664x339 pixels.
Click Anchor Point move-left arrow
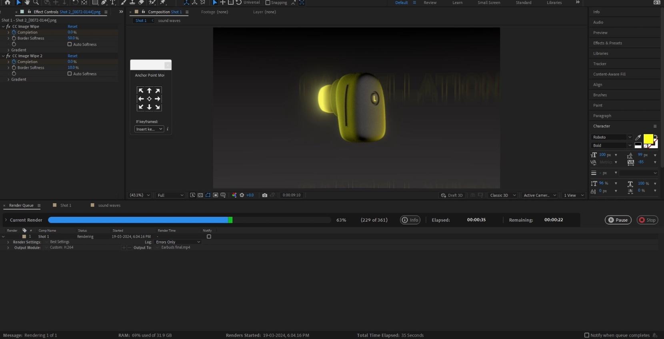pos(141,99)
